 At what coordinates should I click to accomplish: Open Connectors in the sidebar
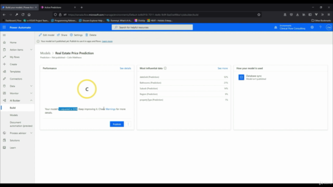16,79
